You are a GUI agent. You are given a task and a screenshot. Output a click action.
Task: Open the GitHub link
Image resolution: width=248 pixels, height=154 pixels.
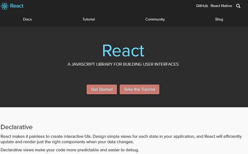point(202,6)
